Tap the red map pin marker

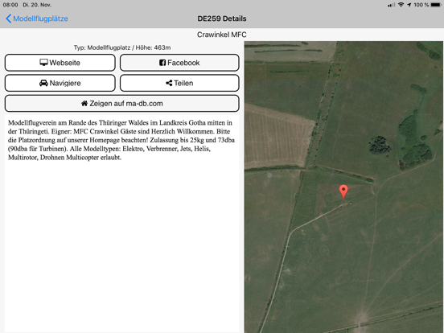(x=343, y=192)
